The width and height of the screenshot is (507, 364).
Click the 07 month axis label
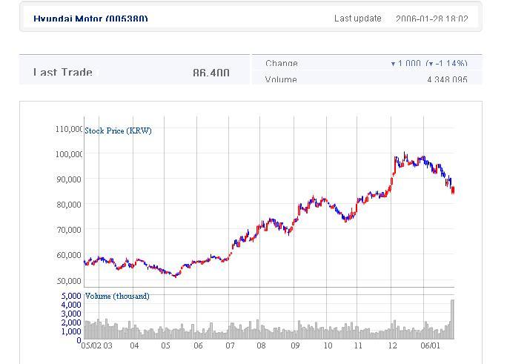pos(231,345)
